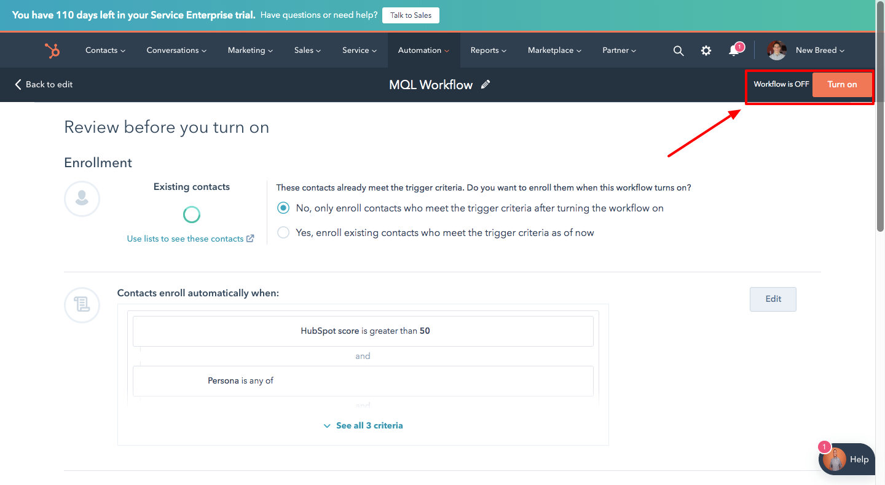Open the New Breed account dropdown
Screen dimensions: 885x485
pos(820,50)
